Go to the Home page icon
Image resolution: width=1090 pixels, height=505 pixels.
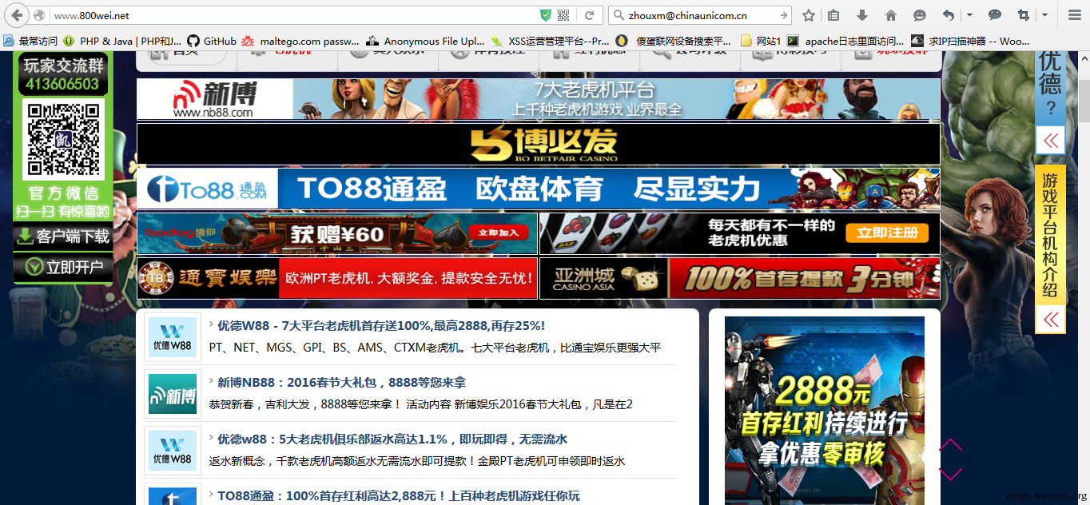[891, 15]
